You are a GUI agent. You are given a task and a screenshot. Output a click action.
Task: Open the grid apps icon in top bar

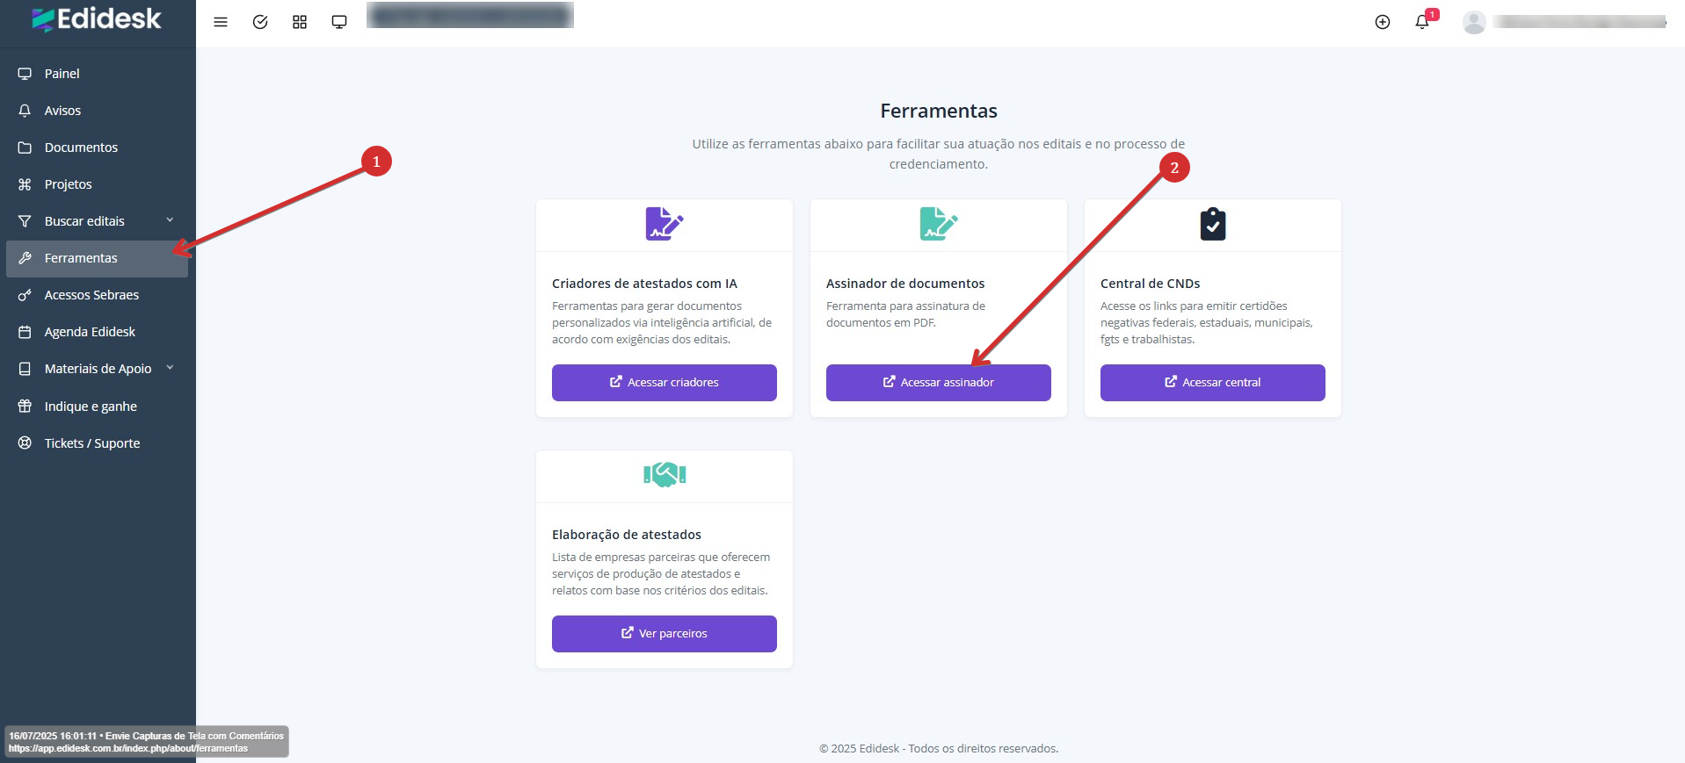(x=300, y=22)
